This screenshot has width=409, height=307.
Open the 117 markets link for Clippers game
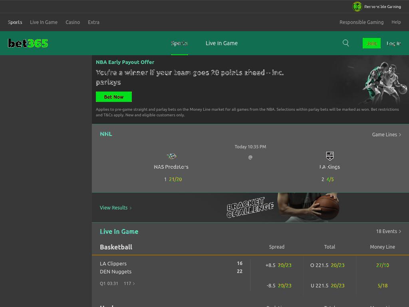point(129,283)
